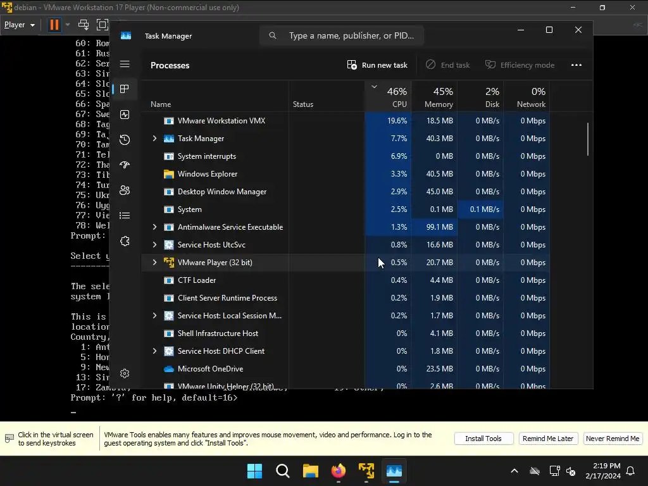This screenshot has height=486, width=648.
Task: Select Desktop Window Manager process row
Action: click(346, 192)
